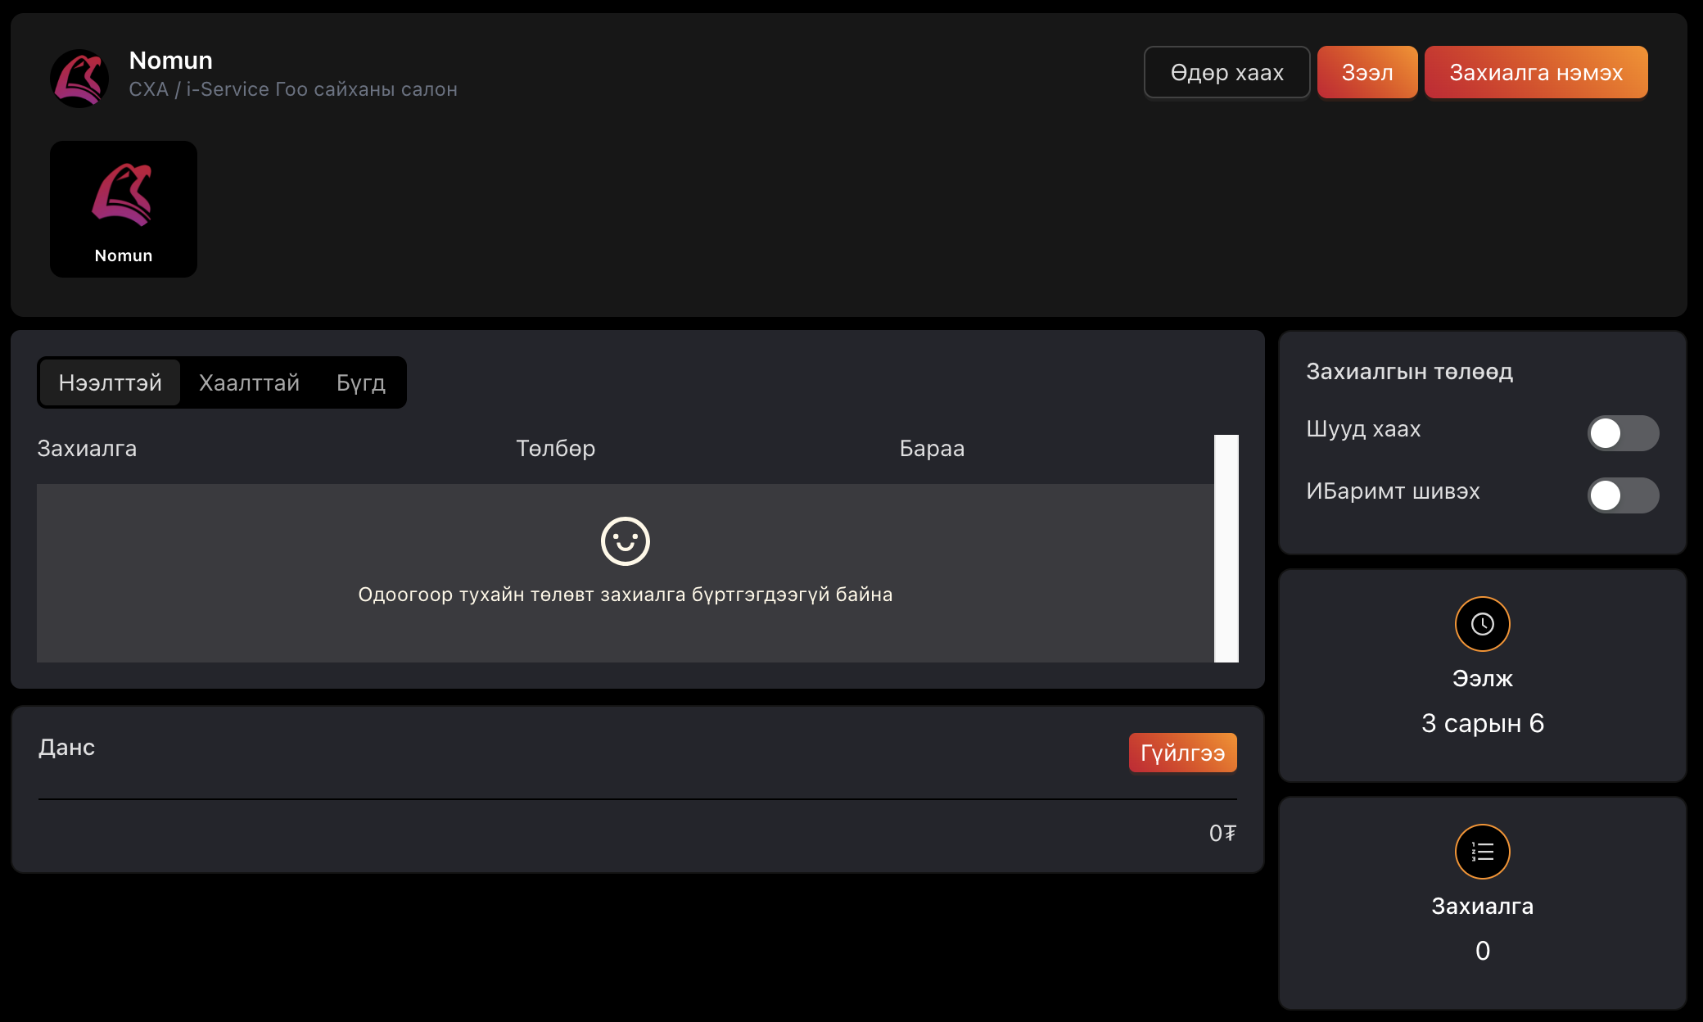Click the Зээл button
Viewport: 1703px width, 1022px height.
click(1366, 72)
